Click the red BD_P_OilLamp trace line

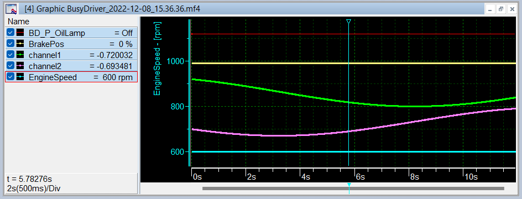pyautogui.click(x=353, y=34)
